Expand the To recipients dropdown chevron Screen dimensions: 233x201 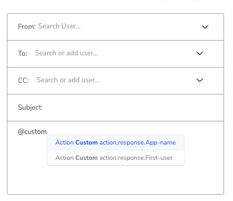200,53
